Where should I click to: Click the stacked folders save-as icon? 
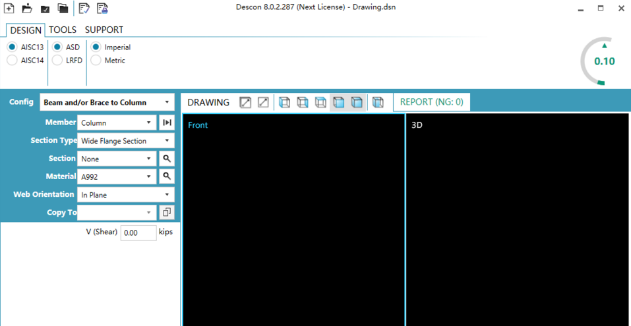click(63, 8)
